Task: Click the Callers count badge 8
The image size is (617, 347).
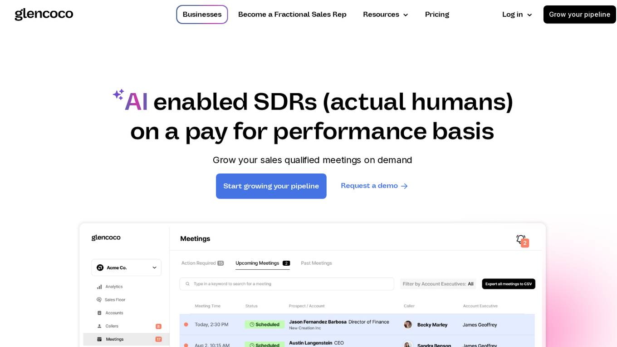Action: [158, 326]
